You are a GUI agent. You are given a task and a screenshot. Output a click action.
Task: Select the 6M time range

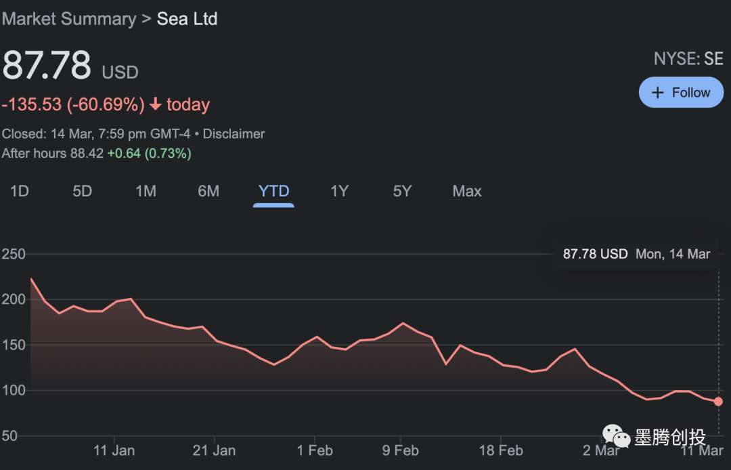point(208,191)
